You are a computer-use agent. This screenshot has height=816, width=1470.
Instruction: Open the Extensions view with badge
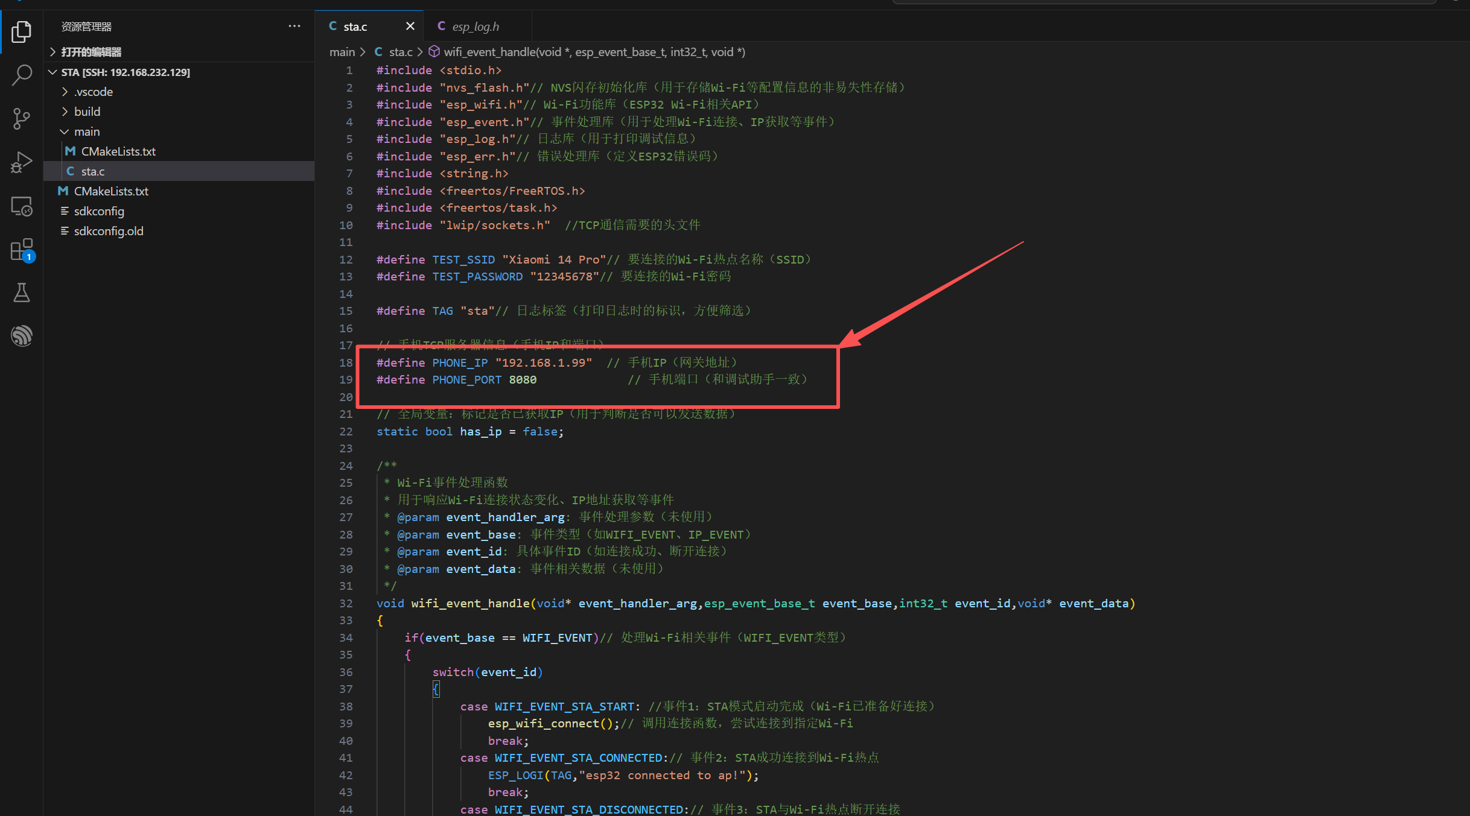coord(22,249)
